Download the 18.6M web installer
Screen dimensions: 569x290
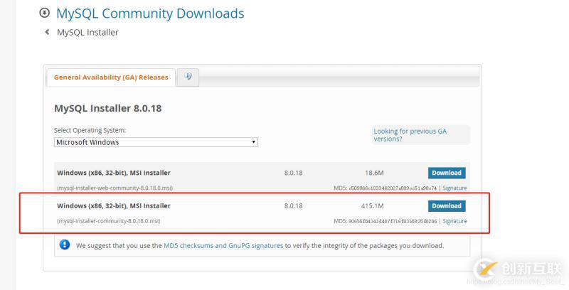(447, 173)
